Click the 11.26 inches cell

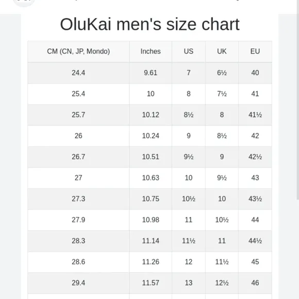[x=151, y=262]
